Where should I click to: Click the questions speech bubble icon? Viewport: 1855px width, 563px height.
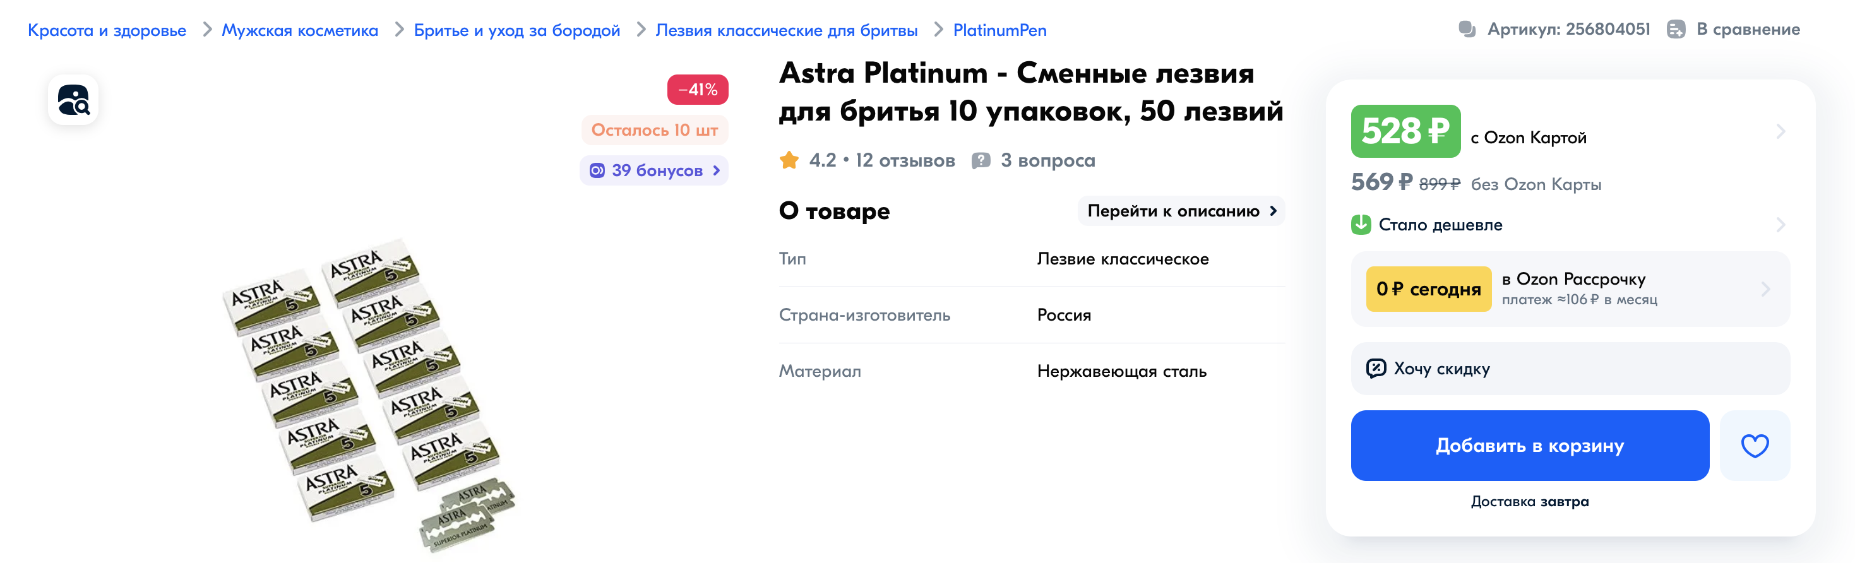(x=981, y=160)
